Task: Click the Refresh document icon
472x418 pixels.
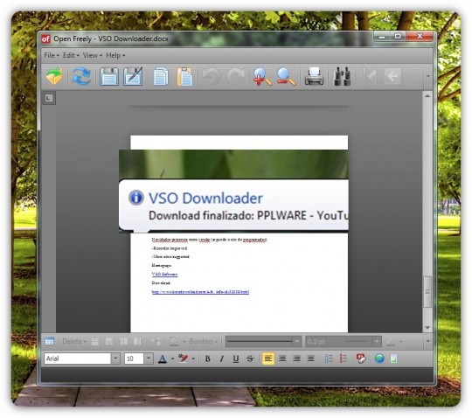Action: click(x=81, y=76)
